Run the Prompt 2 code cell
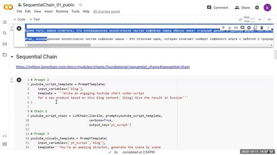Screen dimensions: 277x155 click(x=19, y=80)
